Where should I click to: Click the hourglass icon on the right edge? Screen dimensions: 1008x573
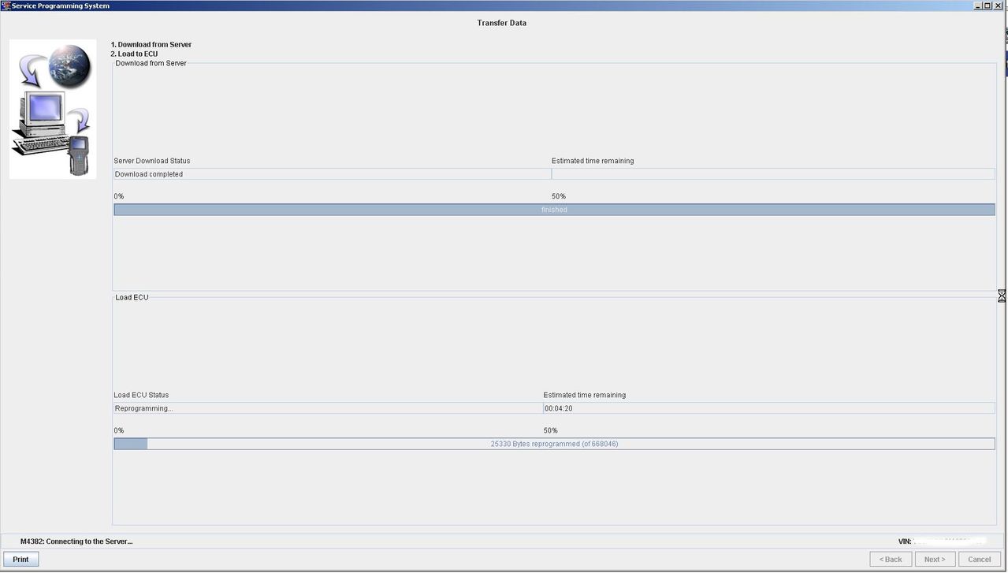tap(1002, 296)
